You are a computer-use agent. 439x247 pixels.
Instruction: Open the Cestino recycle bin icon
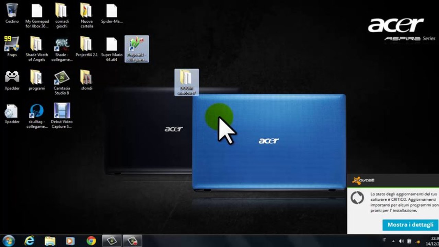pos(12,13)
